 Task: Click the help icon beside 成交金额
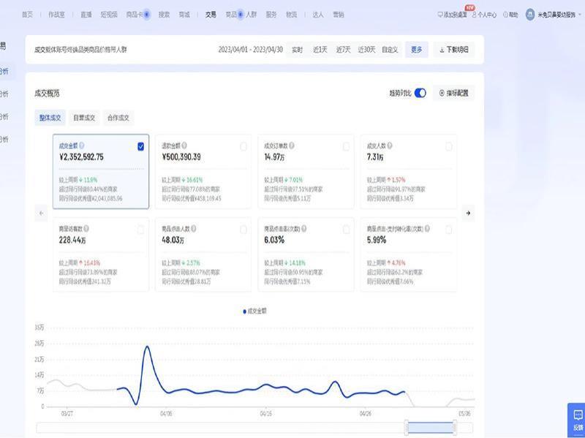(82, 146)
